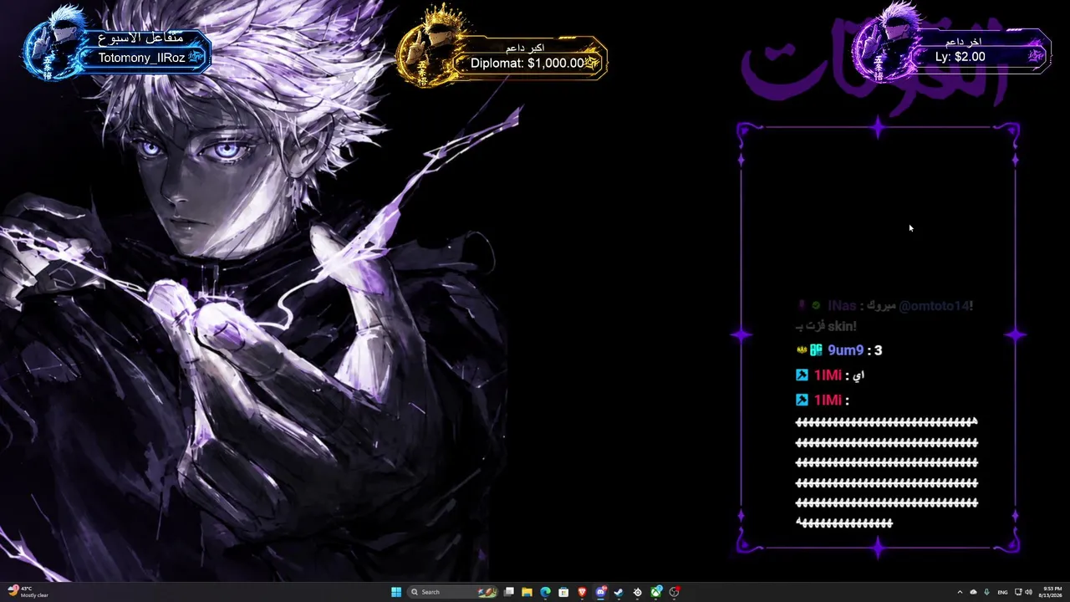Click the green verified badge beside INas

click(x=816, y=306)
